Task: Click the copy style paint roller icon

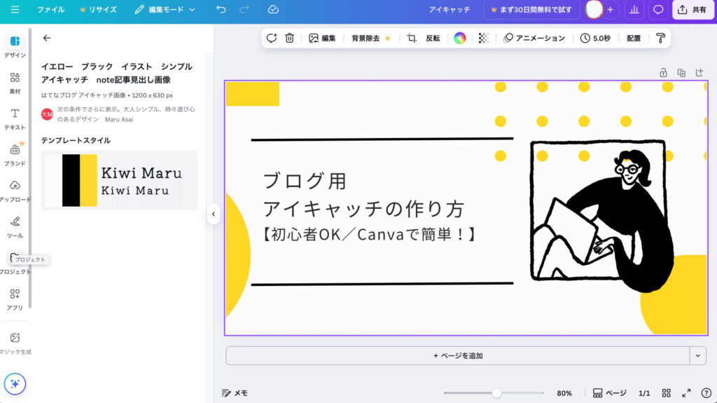Action: (x=660, y=38)
